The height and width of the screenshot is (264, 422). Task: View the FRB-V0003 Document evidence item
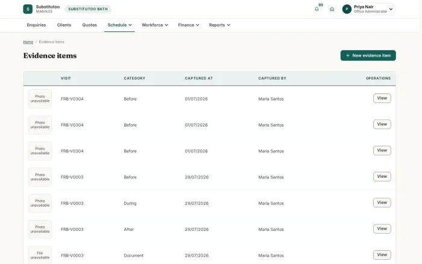click(x=382, y=255)
